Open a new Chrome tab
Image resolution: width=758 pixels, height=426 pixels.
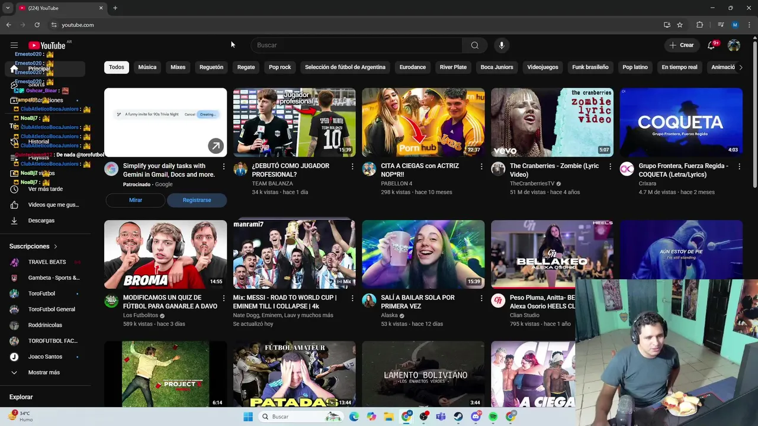(x=115, y=8)
